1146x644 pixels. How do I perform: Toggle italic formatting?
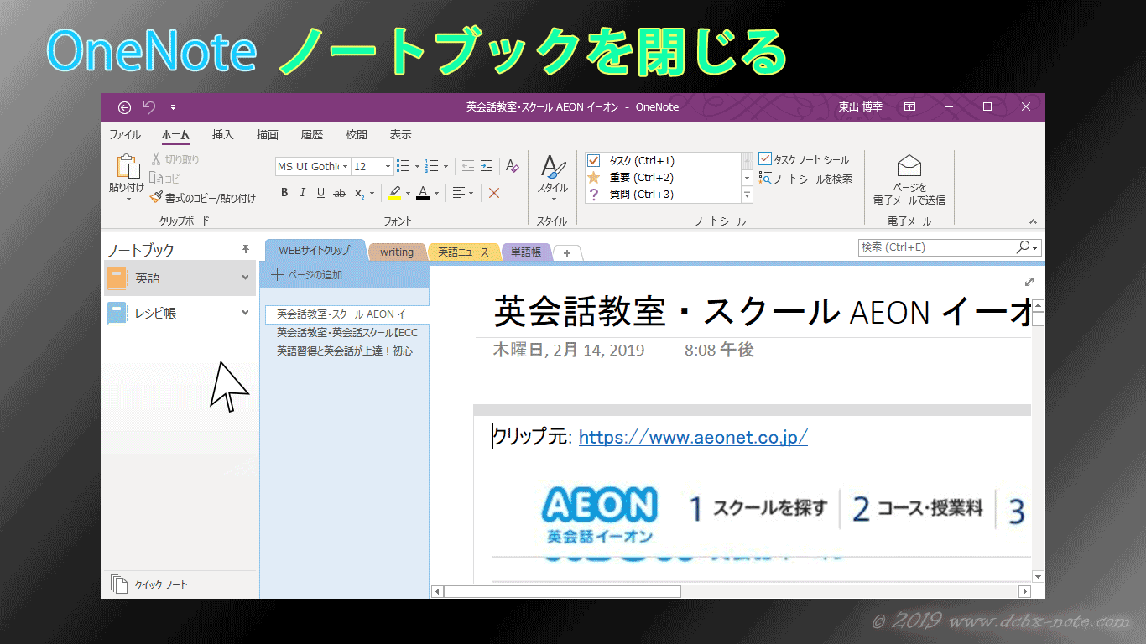click(x=302, y=193)
